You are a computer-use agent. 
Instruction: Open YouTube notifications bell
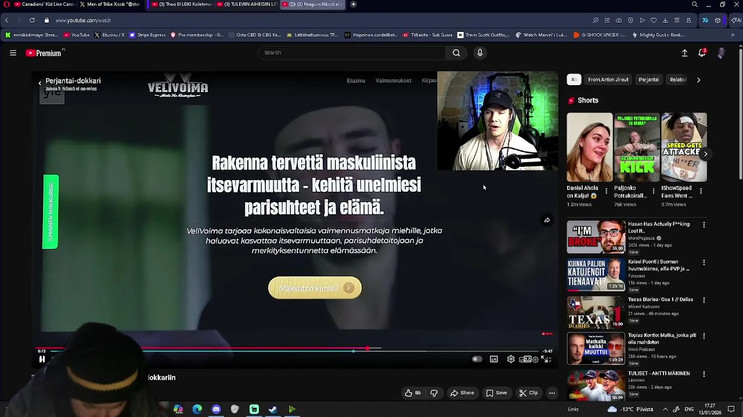702,53
